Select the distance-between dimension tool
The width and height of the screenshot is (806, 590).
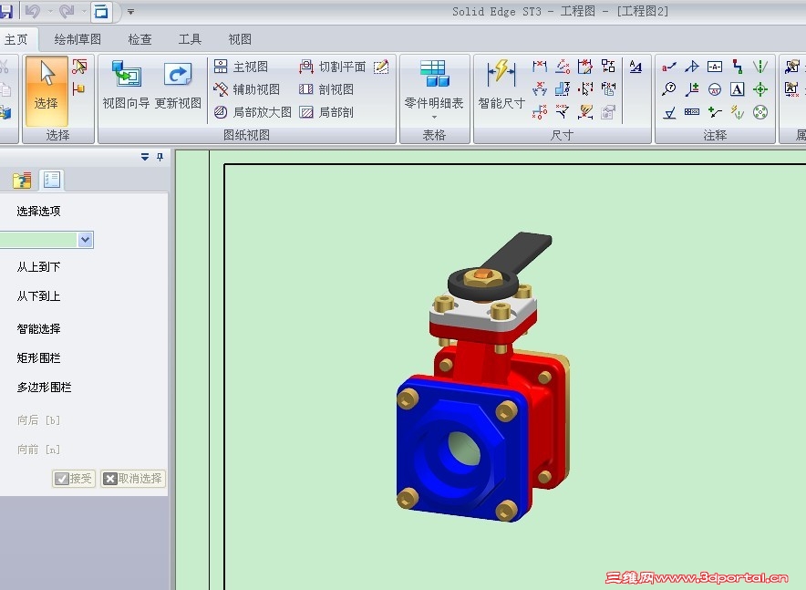click(x=539, y=67)
